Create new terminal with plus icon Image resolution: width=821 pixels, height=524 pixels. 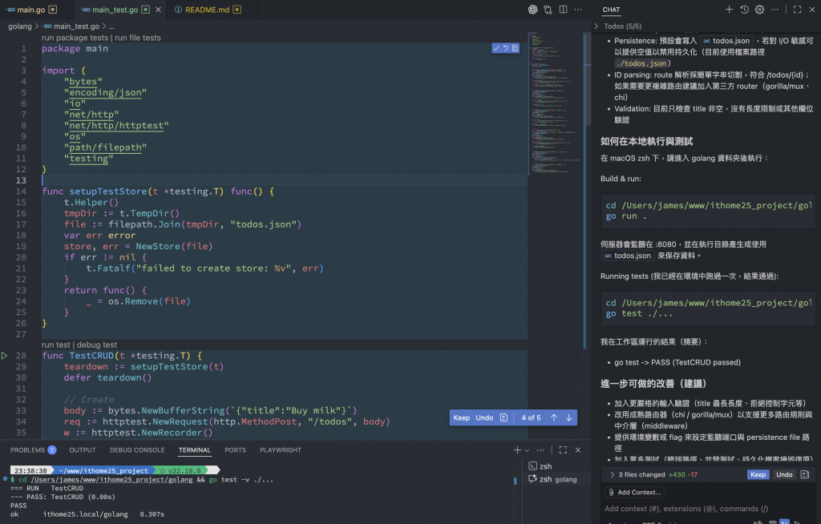tap(517, 450)
